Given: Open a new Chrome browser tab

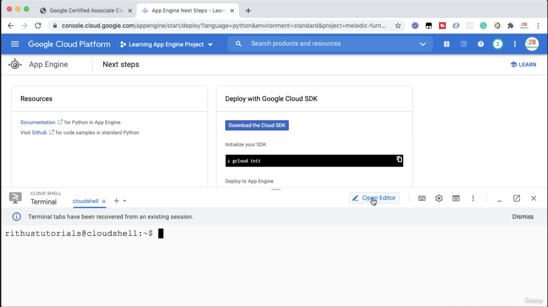Looking at the screenshot, I should click(x=248, y=11).
